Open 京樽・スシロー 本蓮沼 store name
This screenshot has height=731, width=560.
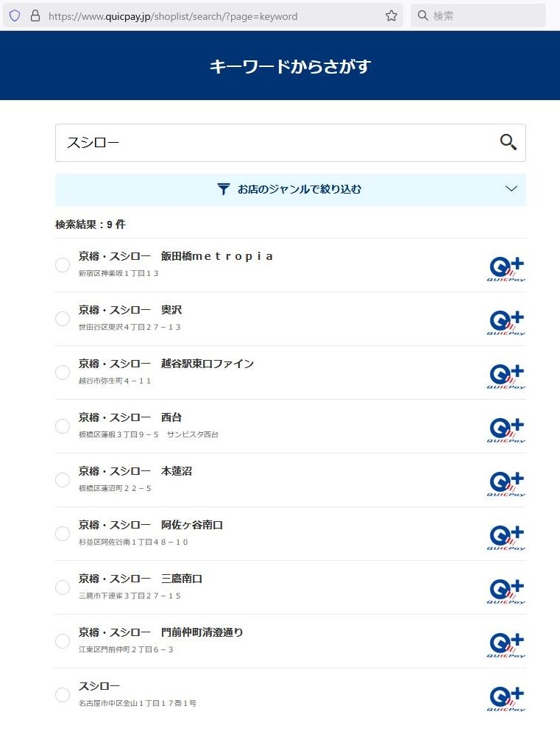135,471
